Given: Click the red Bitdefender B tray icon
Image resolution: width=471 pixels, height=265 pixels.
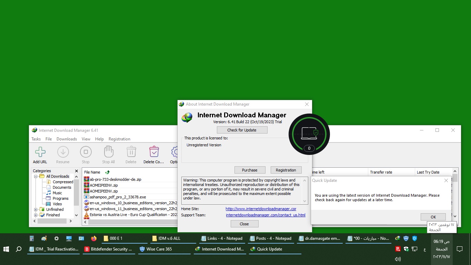Looking at the screenshot, I should tap(398, 249).
